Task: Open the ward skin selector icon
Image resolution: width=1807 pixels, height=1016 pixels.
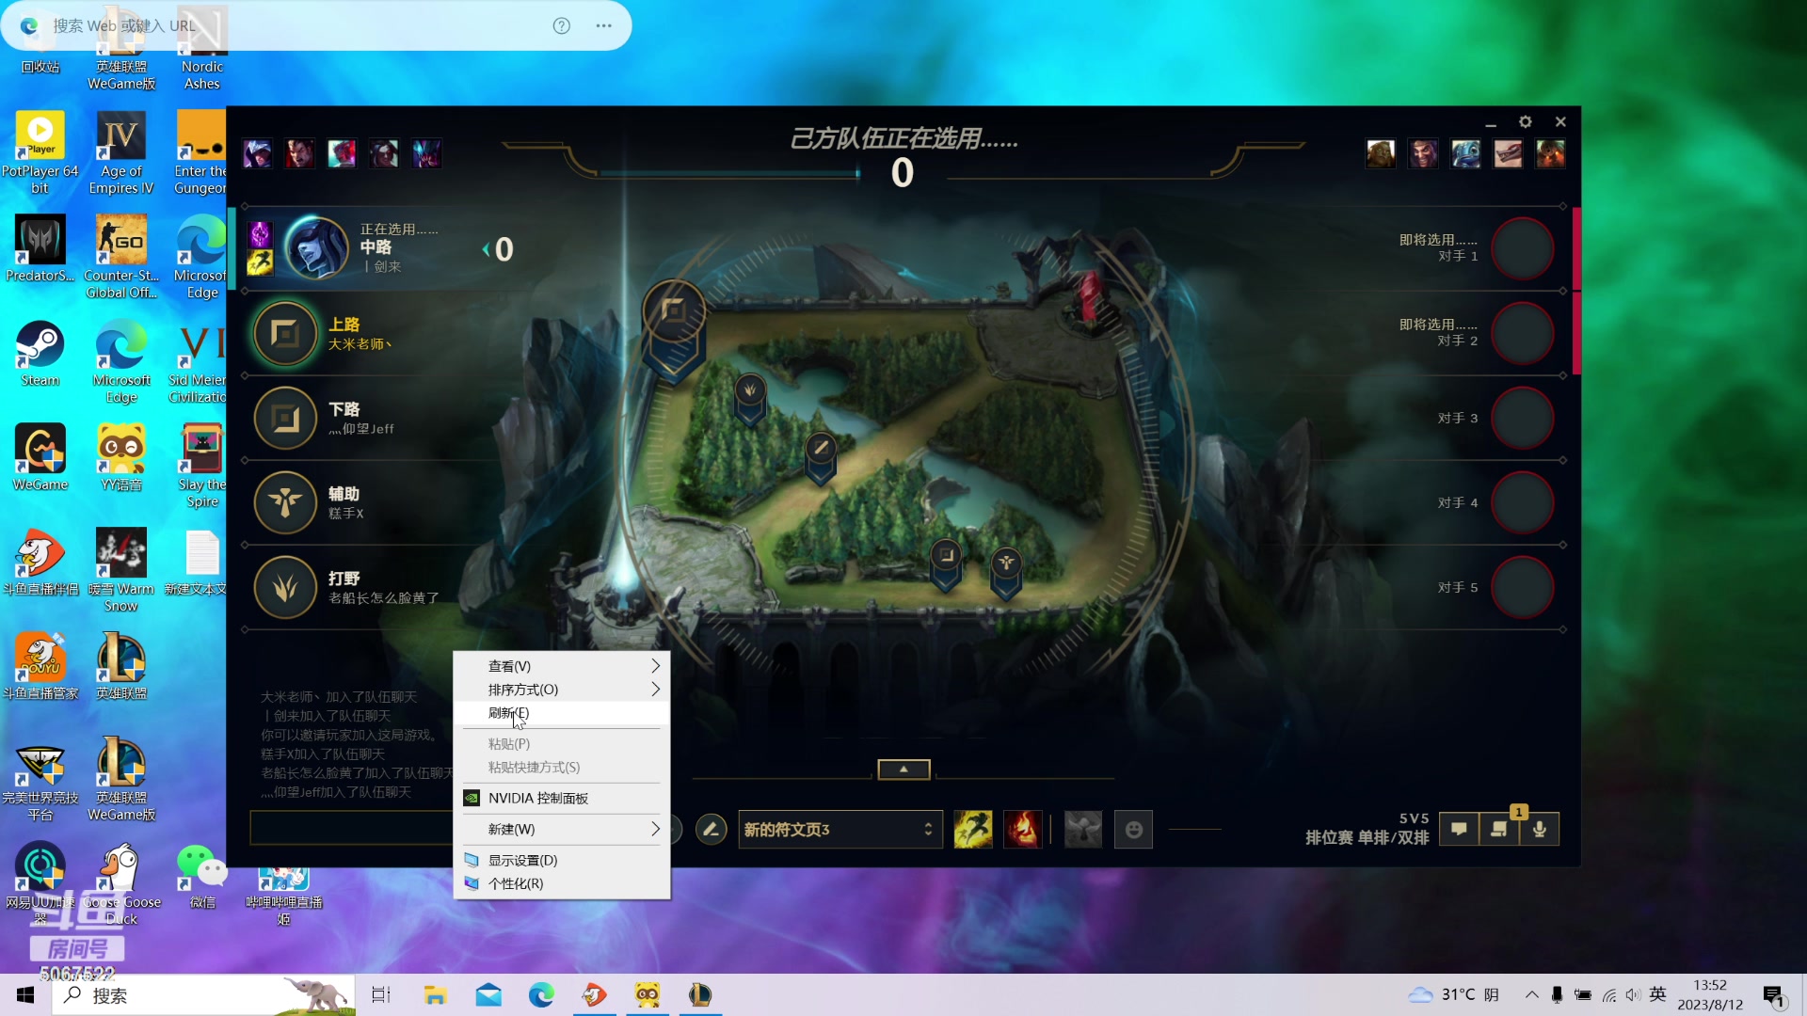Action: (x=1083, y=830)
